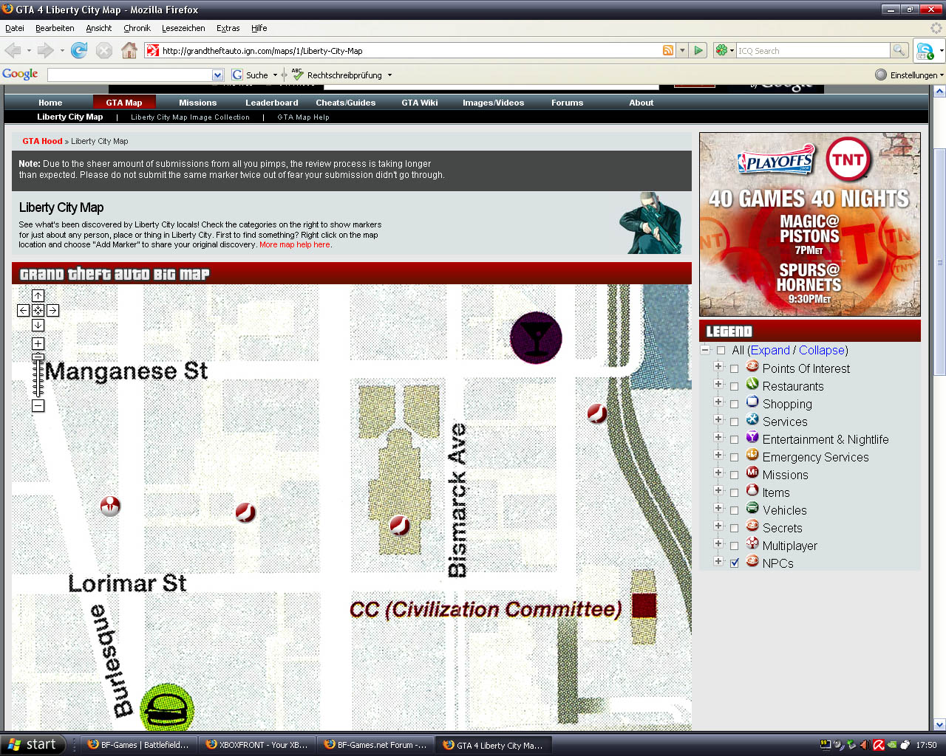Pan the map down with arrow

click(x=38, y=325)
